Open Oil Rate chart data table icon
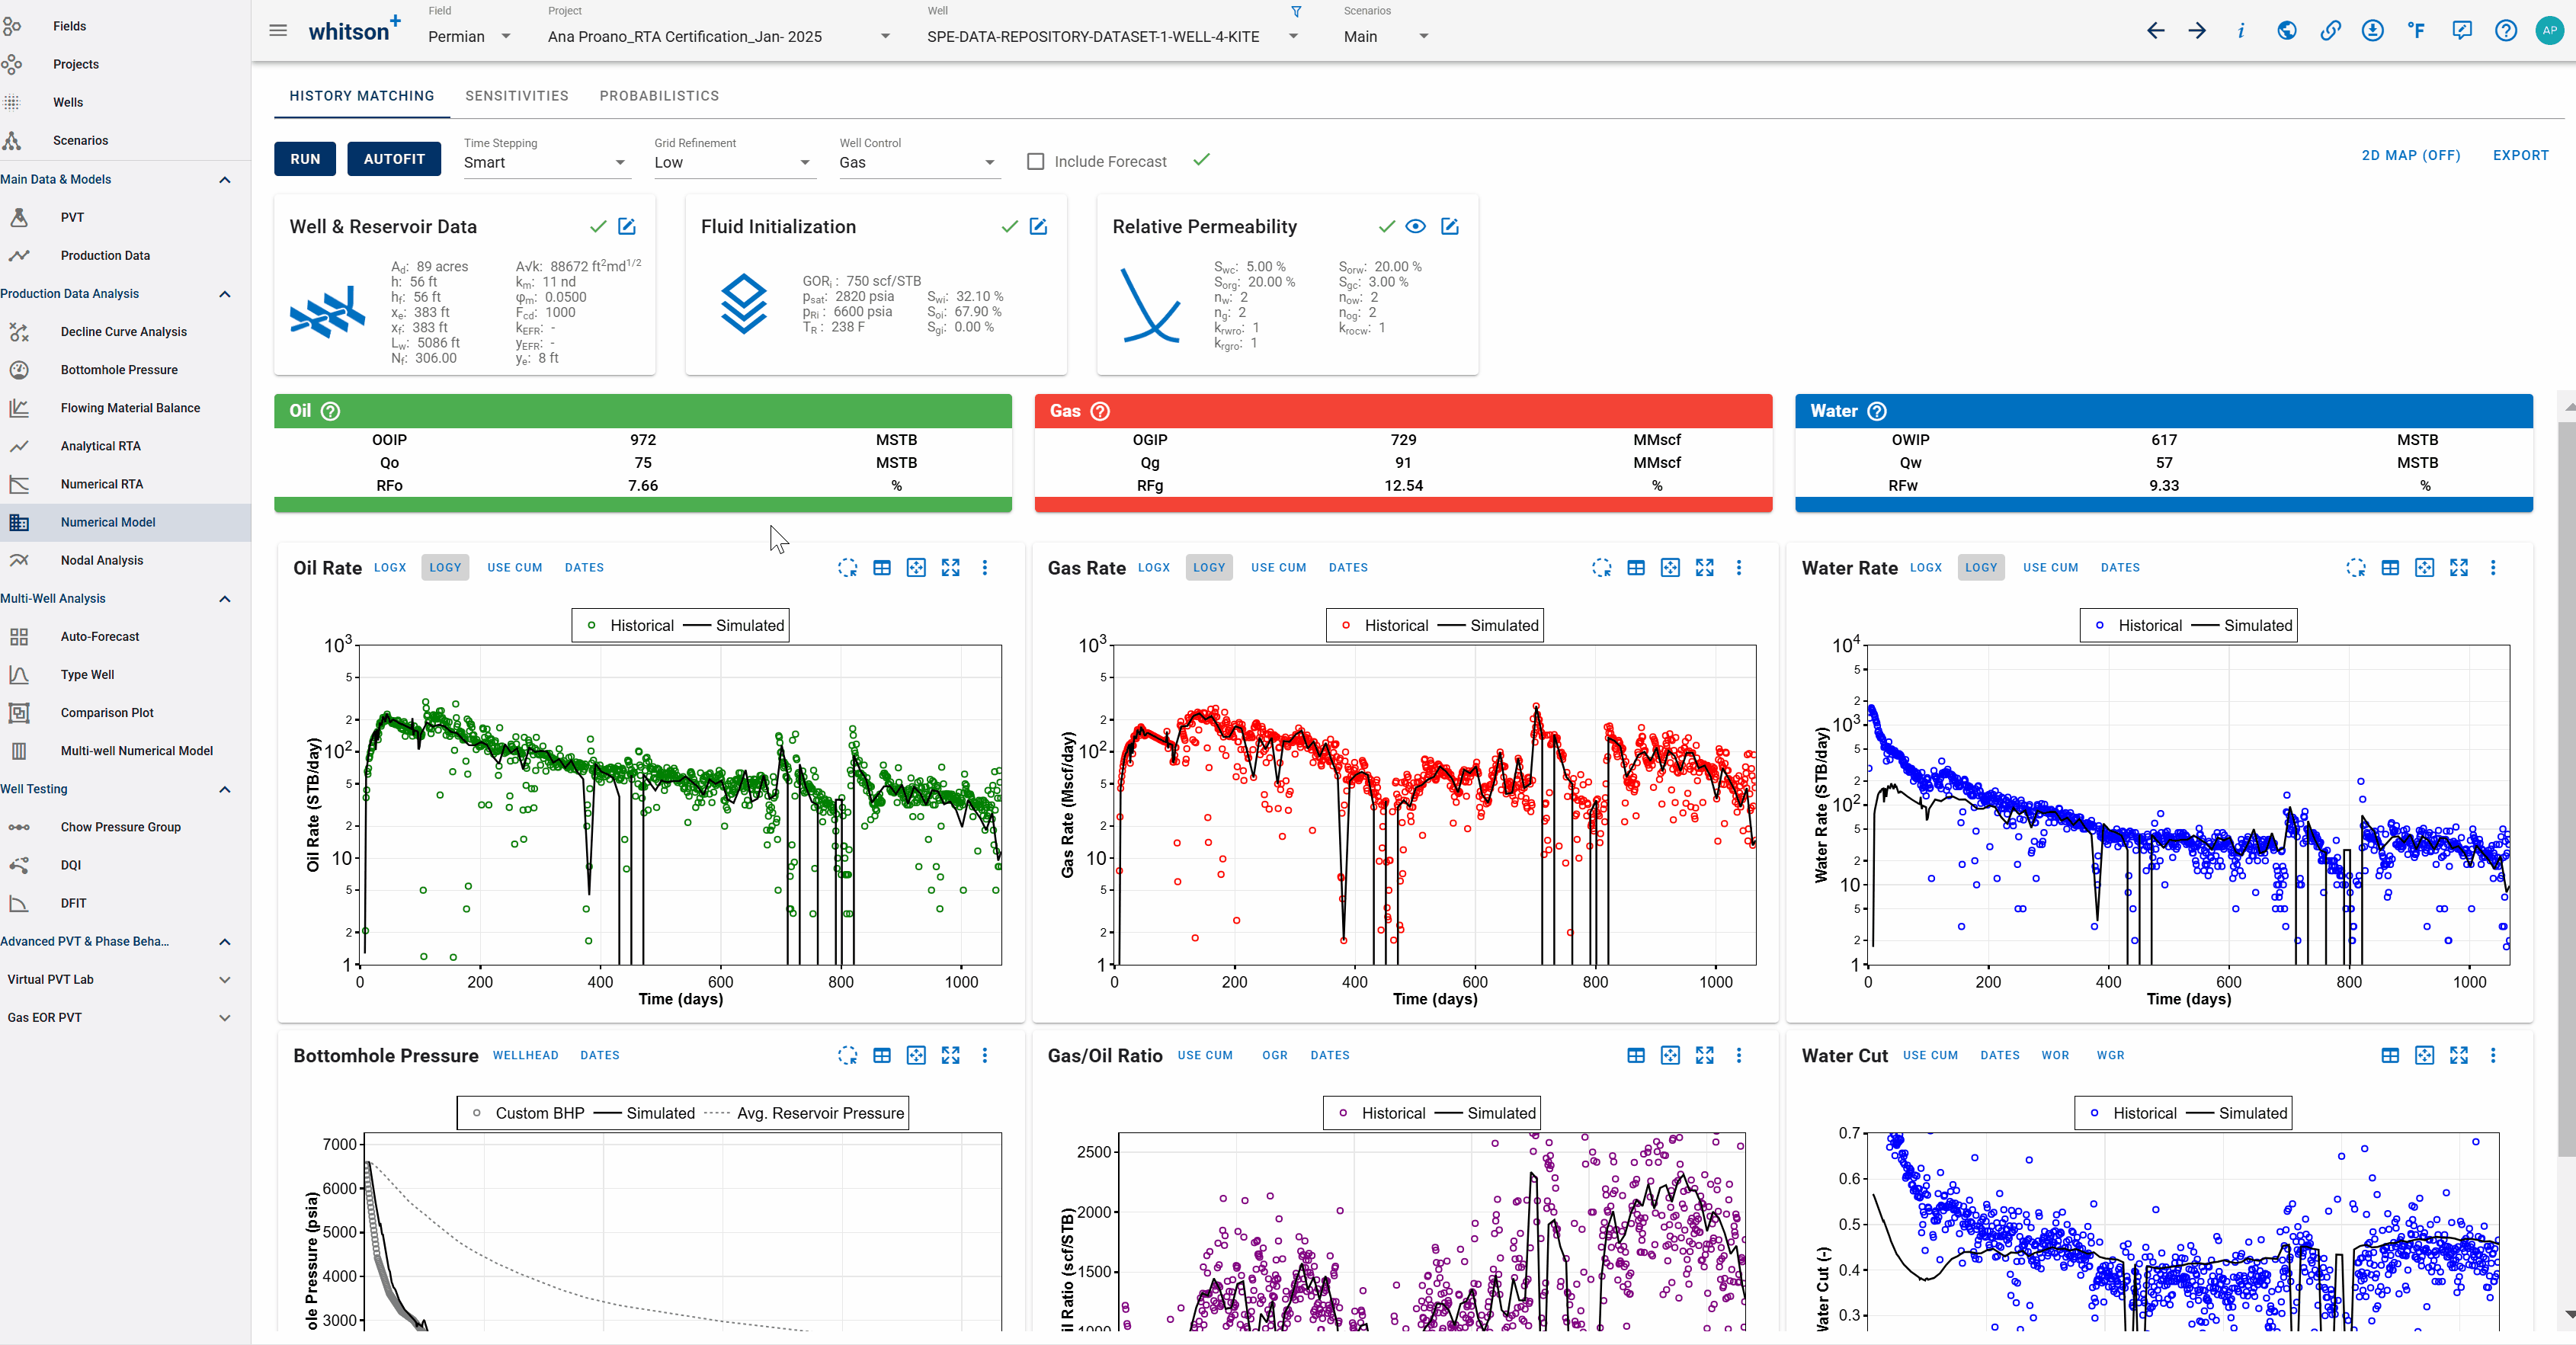Viewport: 2576px width, 1345px height. point(882,568)
